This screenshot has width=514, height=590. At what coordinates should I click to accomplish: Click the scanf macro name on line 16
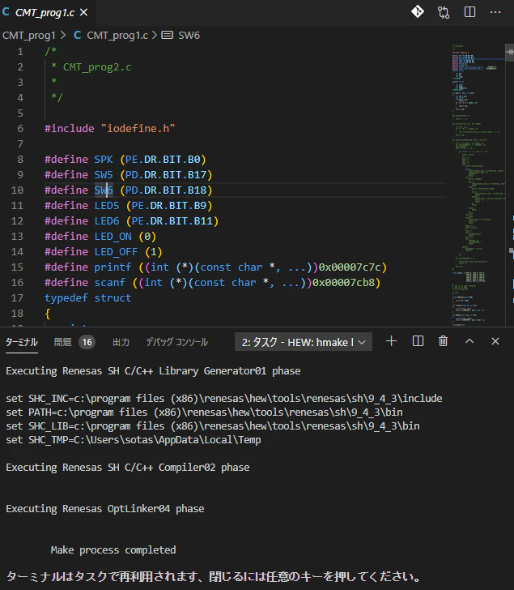pyautogui.click(x=110, y=283)
